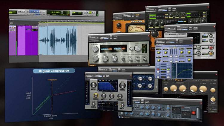
Task: Click the Markers ruler label in Pro Tools
Action: pos(12,23)
